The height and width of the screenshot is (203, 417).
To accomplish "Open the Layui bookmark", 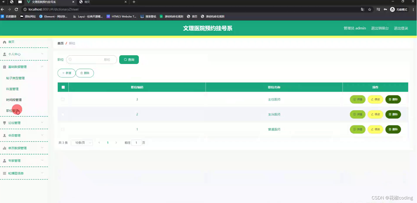I will (x=88, y=16).
